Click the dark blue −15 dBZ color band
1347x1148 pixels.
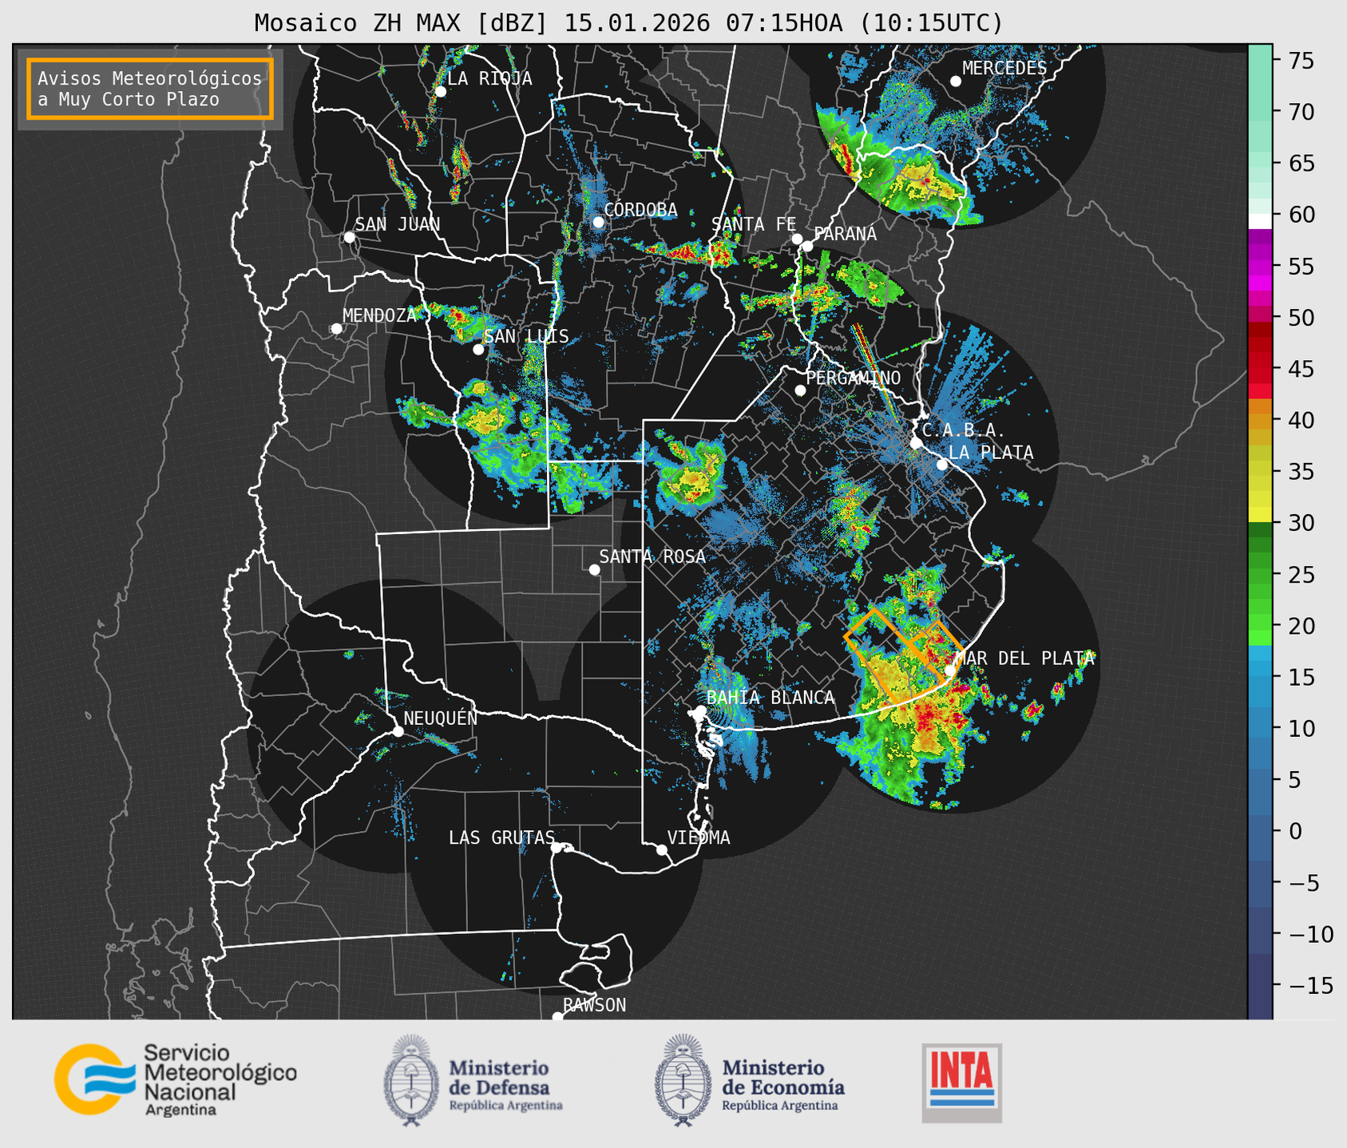click(x=1260, y=985)
